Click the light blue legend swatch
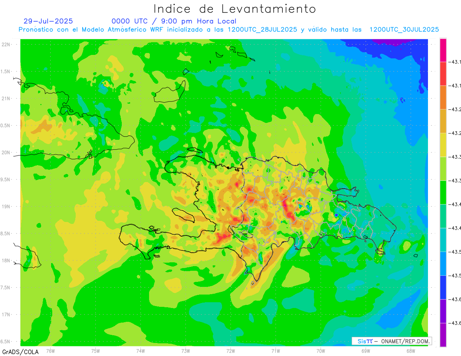The image size is (461, 356). click(443, 264)
